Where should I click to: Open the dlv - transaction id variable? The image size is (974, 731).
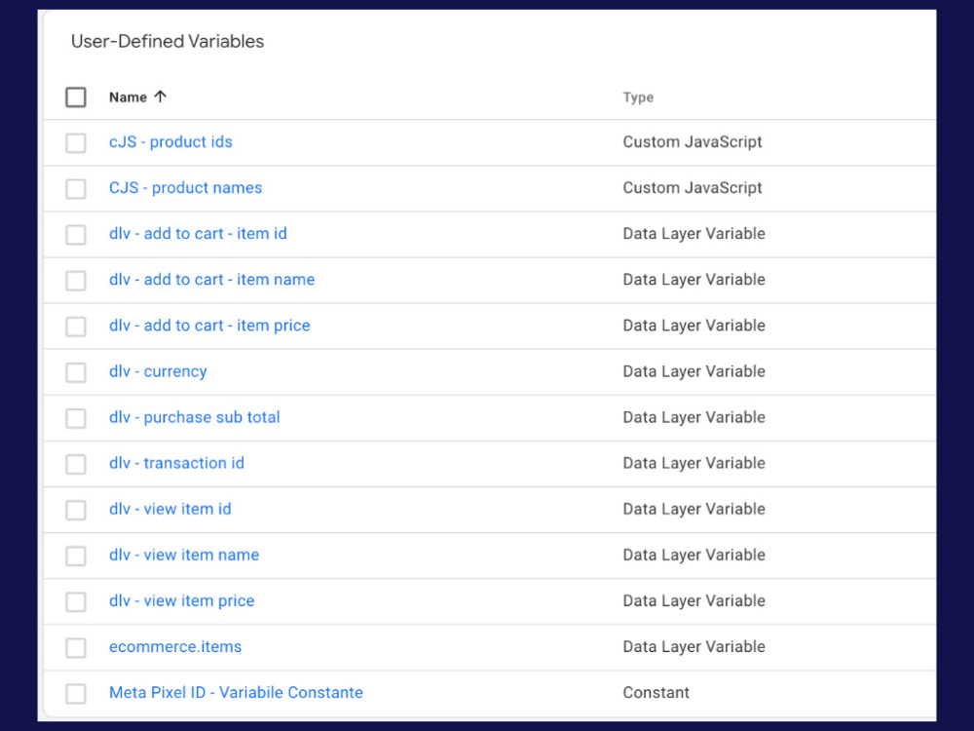pos(176,463)
